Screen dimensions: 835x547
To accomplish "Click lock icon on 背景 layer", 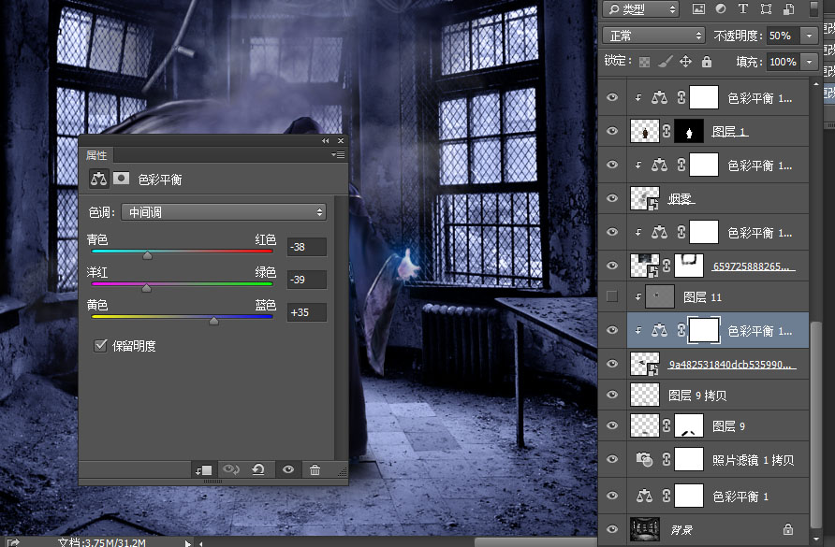I will 788,529.
